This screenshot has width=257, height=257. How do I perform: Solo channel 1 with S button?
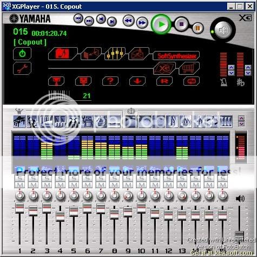pos(19,178)
